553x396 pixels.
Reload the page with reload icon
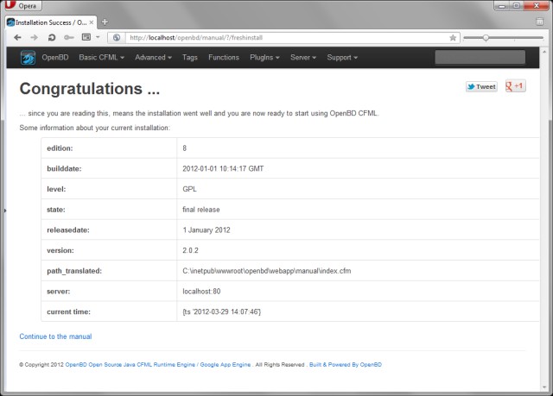[x=52, y=37]
